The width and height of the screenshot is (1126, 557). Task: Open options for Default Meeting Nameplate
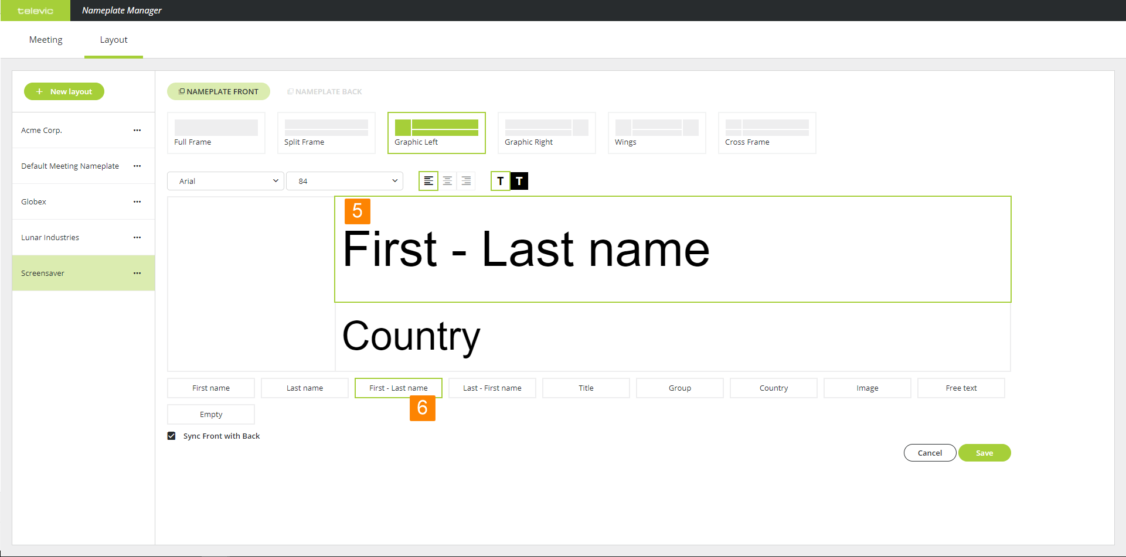click(137, 166)
